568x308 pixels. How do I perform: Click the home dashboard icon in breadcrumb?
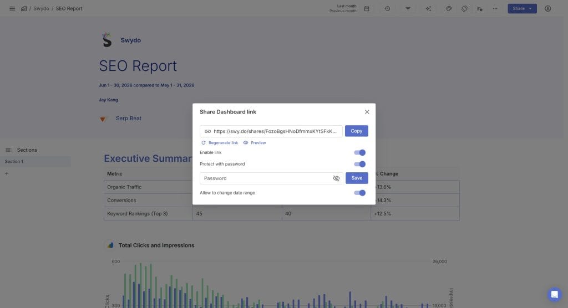[x=23, y=8]
